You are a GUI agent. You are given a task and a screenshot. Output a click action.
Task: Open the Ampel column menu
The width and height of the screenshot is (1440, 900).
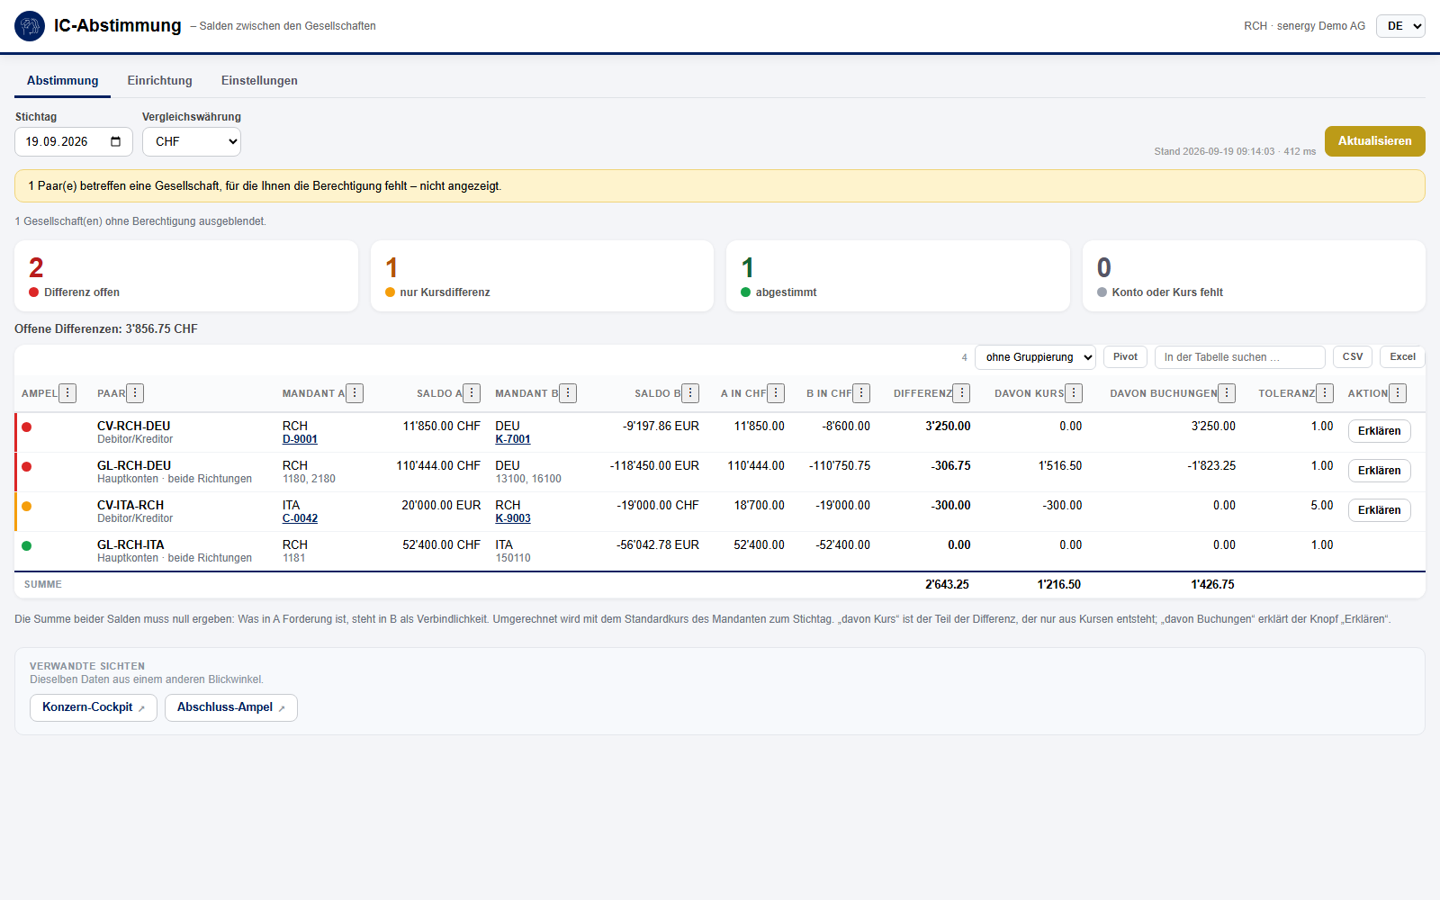(x=67, y=393)
